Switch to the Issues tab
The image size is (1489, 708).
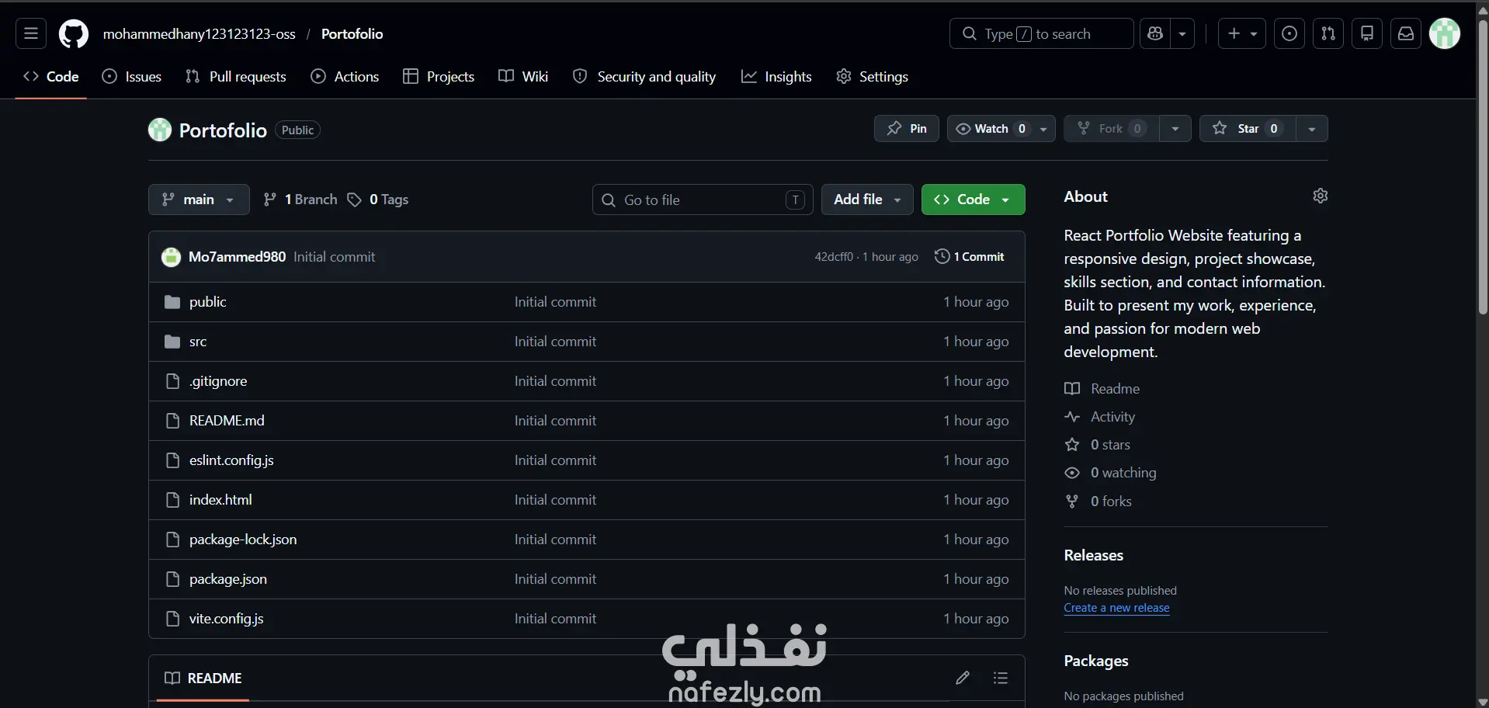[132, 77]
